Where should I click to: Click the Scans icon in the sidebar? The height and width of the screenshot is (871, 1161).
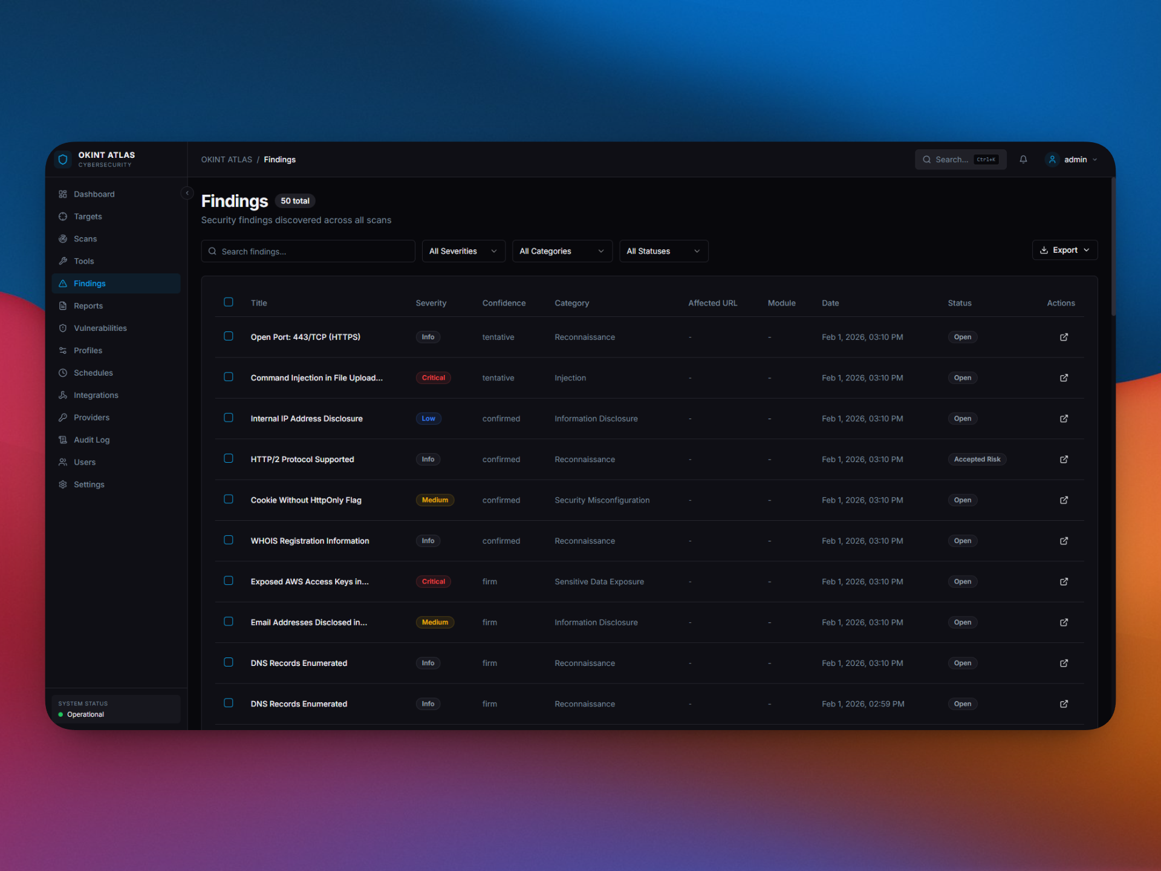pos(63,238)
